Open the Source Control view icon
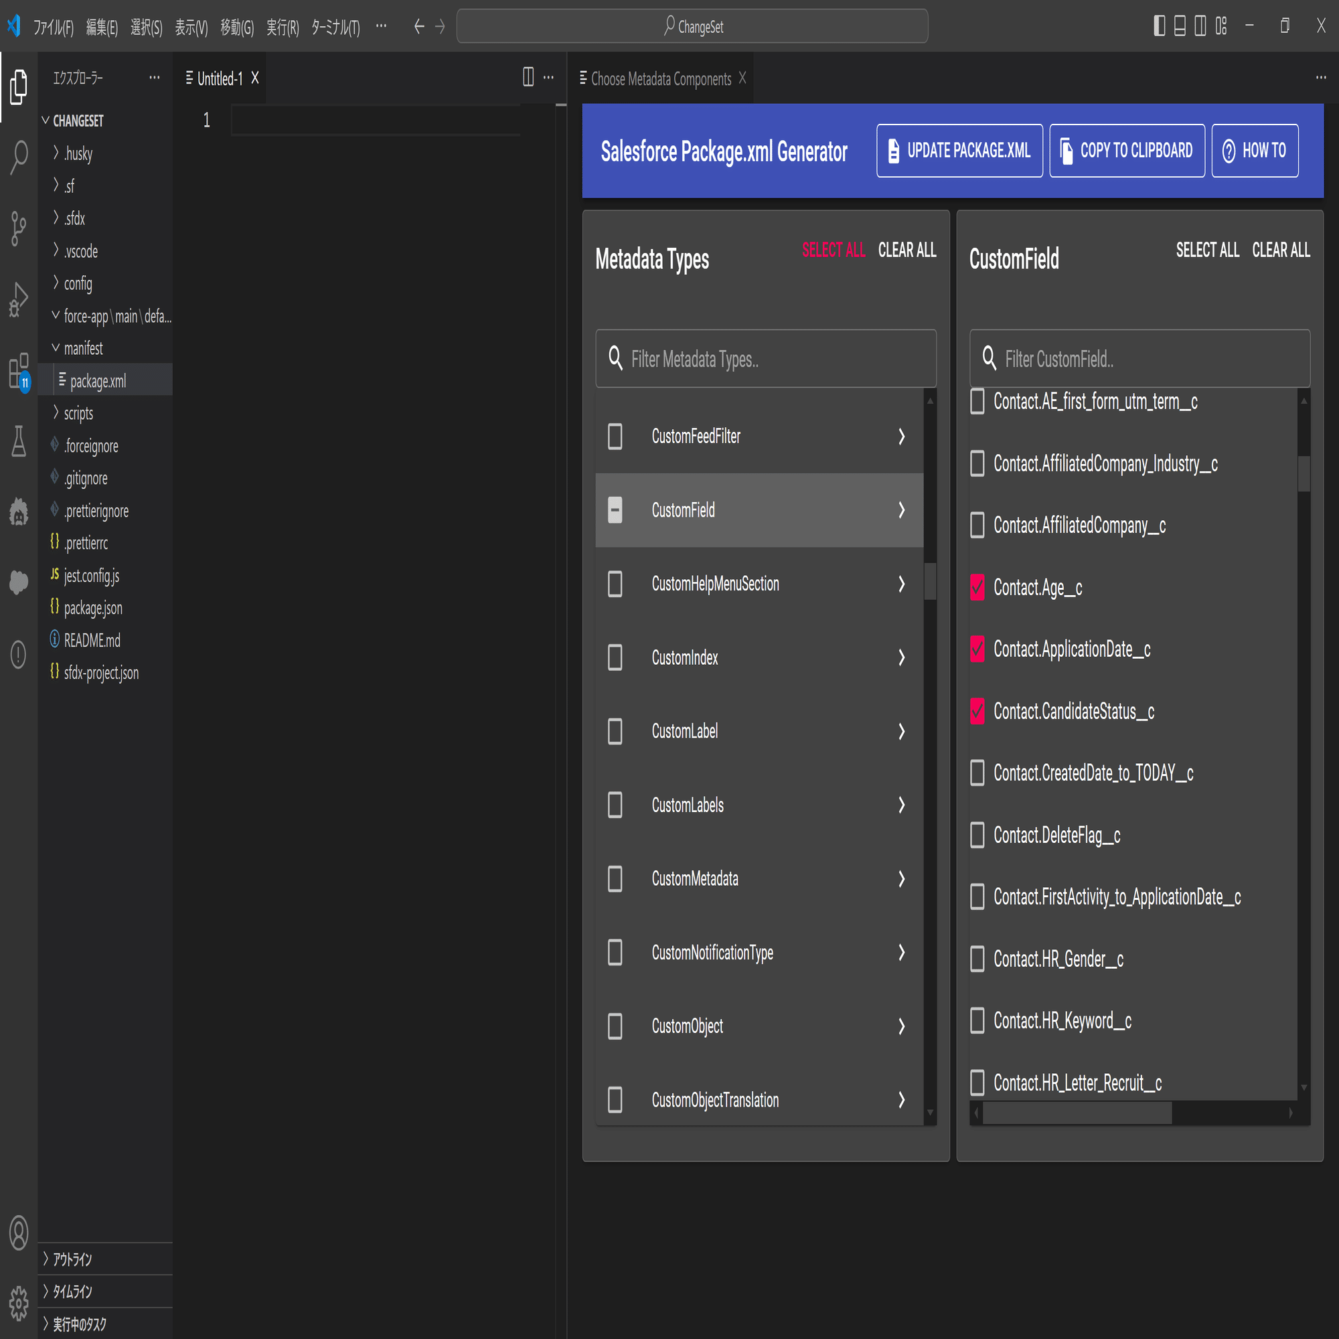 pos(19,228)
